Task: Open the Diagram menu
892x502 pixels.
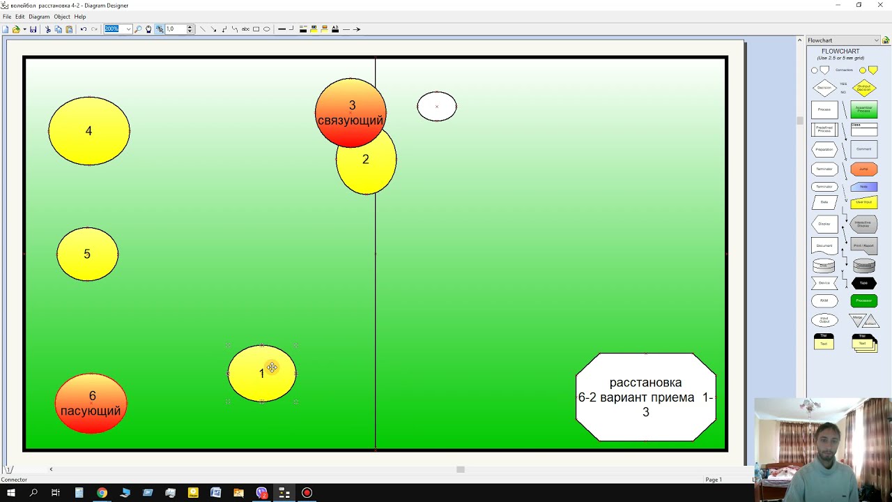Action: point(39,17)
